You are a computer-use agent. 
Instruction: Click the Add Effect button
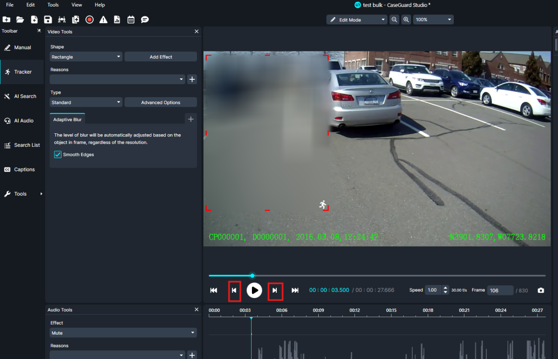[160, 57]
